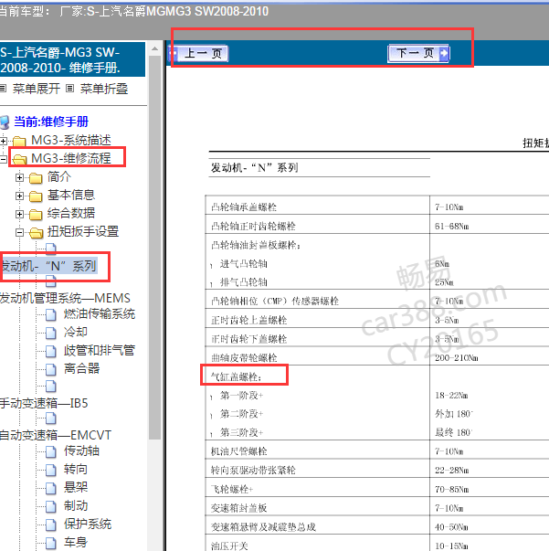Click the 转向泵驱动带张紧轮 row
This screenshot has width=549, height=551.
pyautogui.click(x=377, y=469)
